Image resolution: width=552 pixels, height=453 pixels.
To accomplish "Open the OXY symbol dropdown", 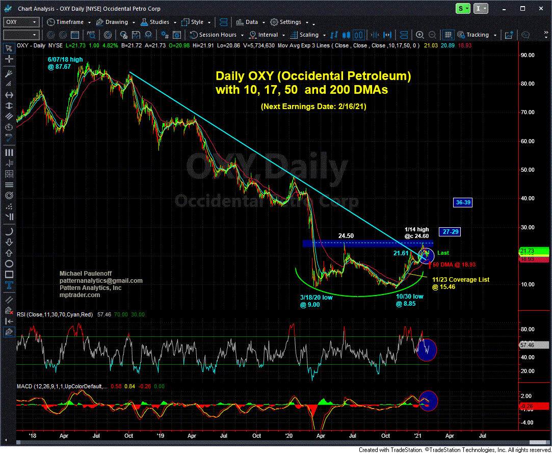I will coord(34,22).
